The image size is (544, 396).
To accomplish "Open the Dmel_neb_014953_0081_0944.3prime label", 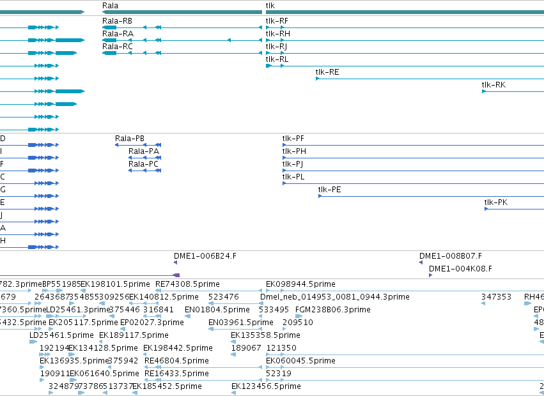I will coord(335,297).
